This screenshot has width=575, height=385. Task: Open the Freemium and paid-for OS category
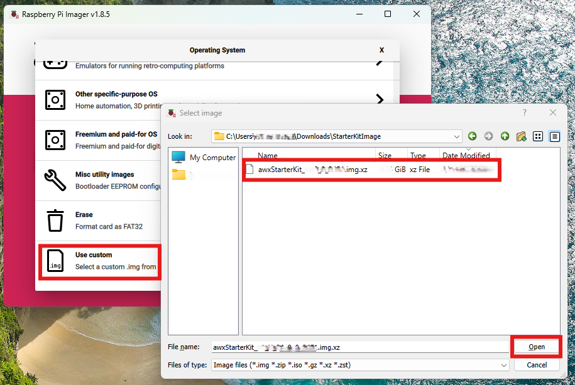coord(99,140)
